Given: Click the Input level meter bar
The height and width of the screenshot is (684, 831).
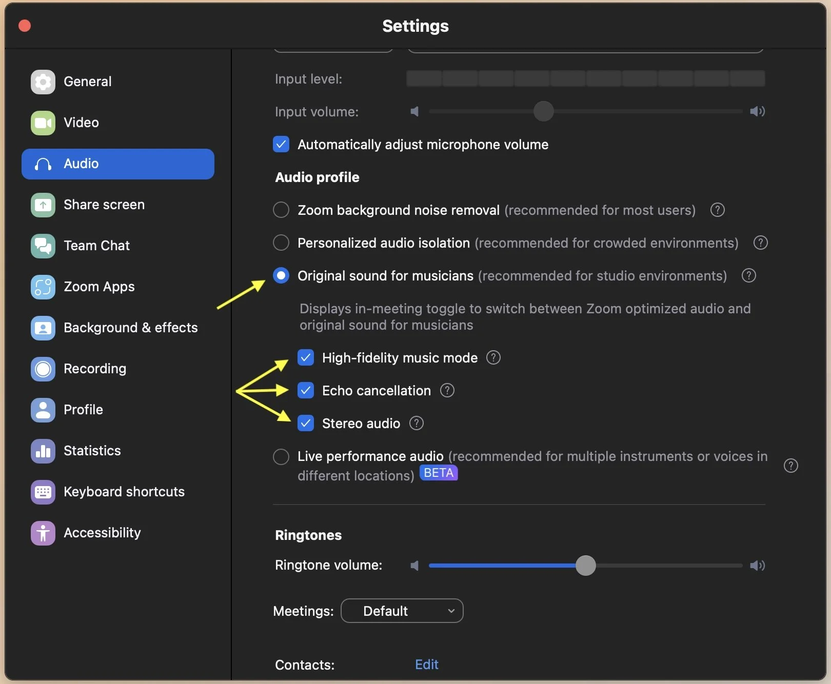Looking at the screenshot, I should (x=585, y=78).
